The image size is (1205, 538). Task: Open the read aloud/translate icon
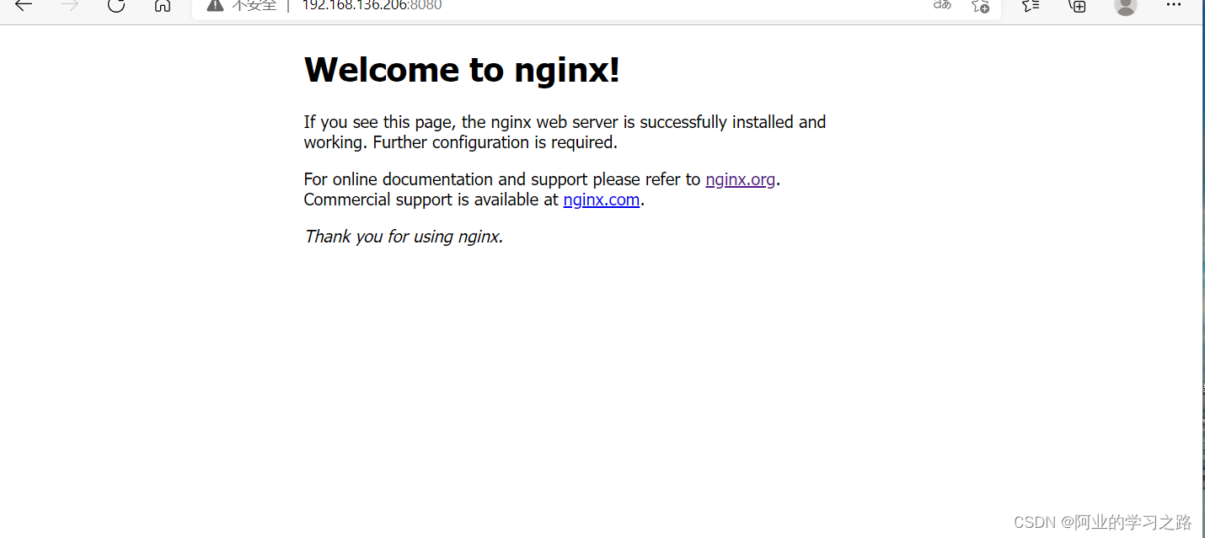pos(942,5)
